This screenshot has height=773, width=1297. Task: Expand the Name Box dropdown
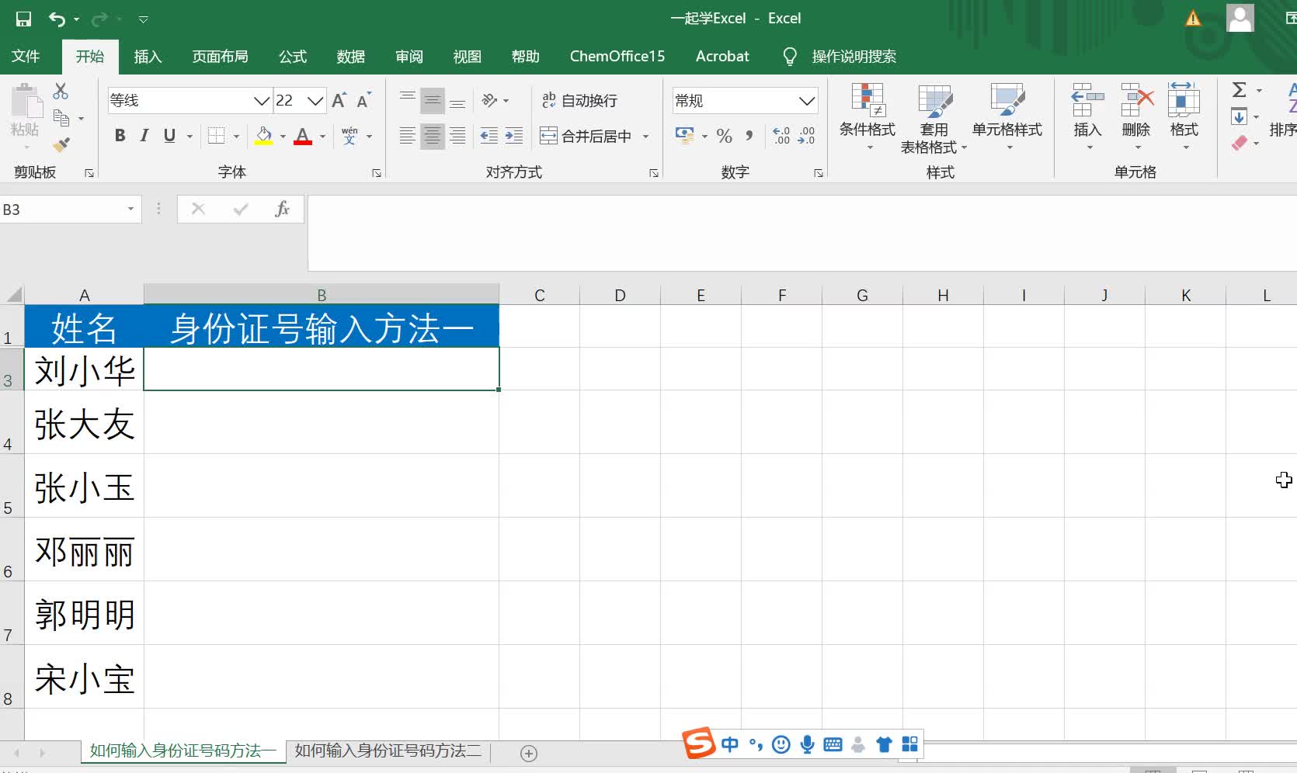[x=130, y=209]
